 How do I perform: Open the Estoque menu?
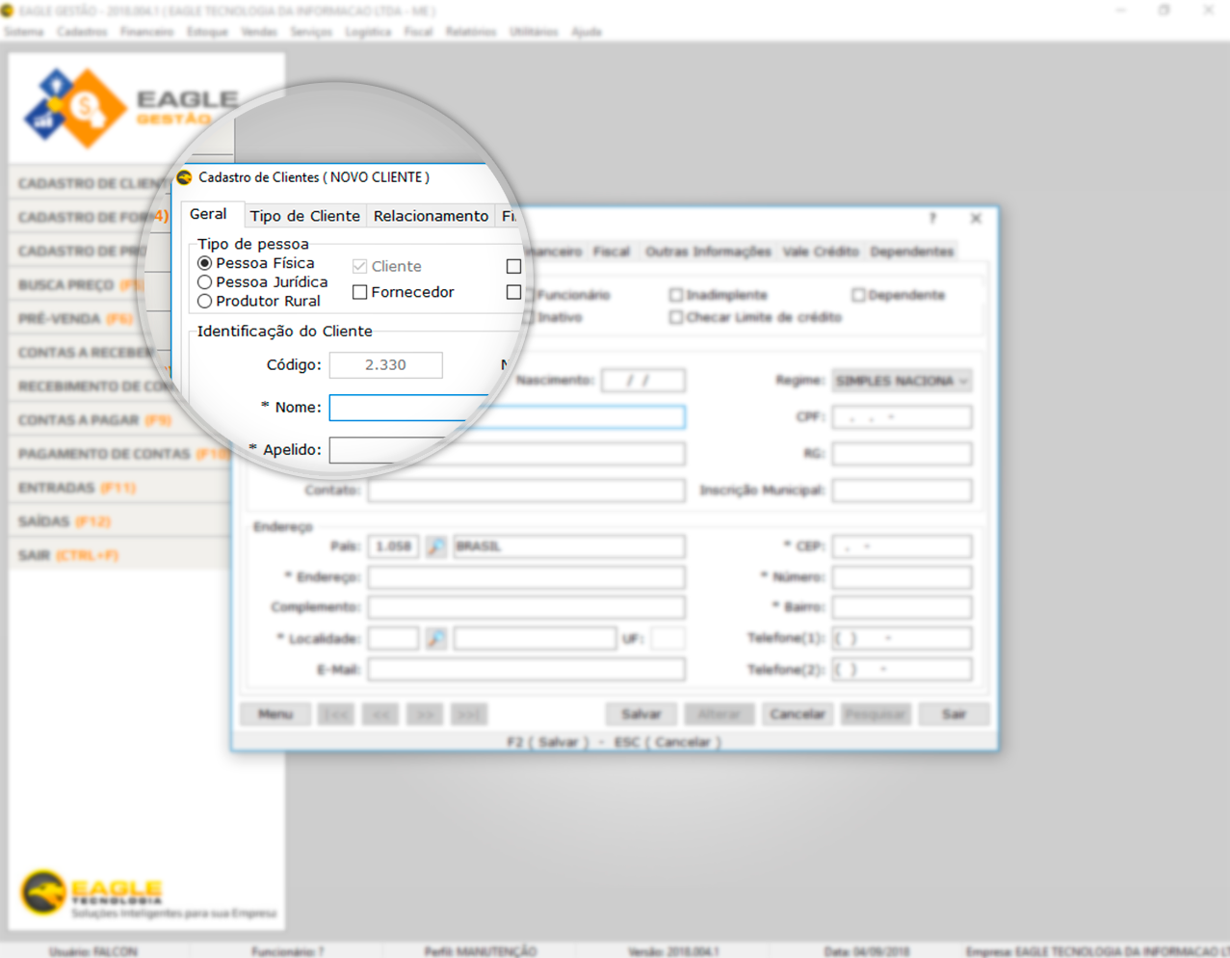pos(207,32)
